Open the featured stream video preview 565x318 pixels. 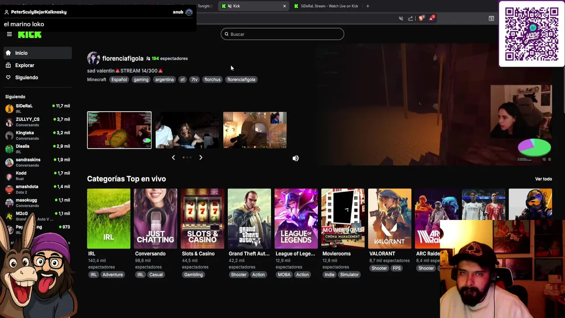435,105
